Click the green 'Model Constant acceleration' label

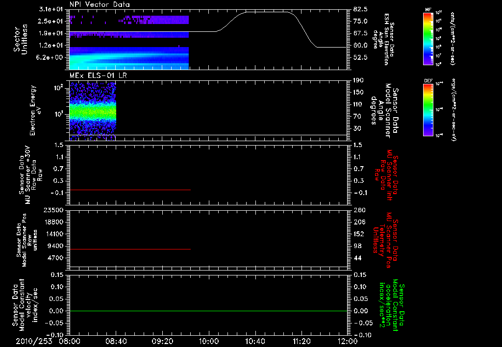coord(391,305)
